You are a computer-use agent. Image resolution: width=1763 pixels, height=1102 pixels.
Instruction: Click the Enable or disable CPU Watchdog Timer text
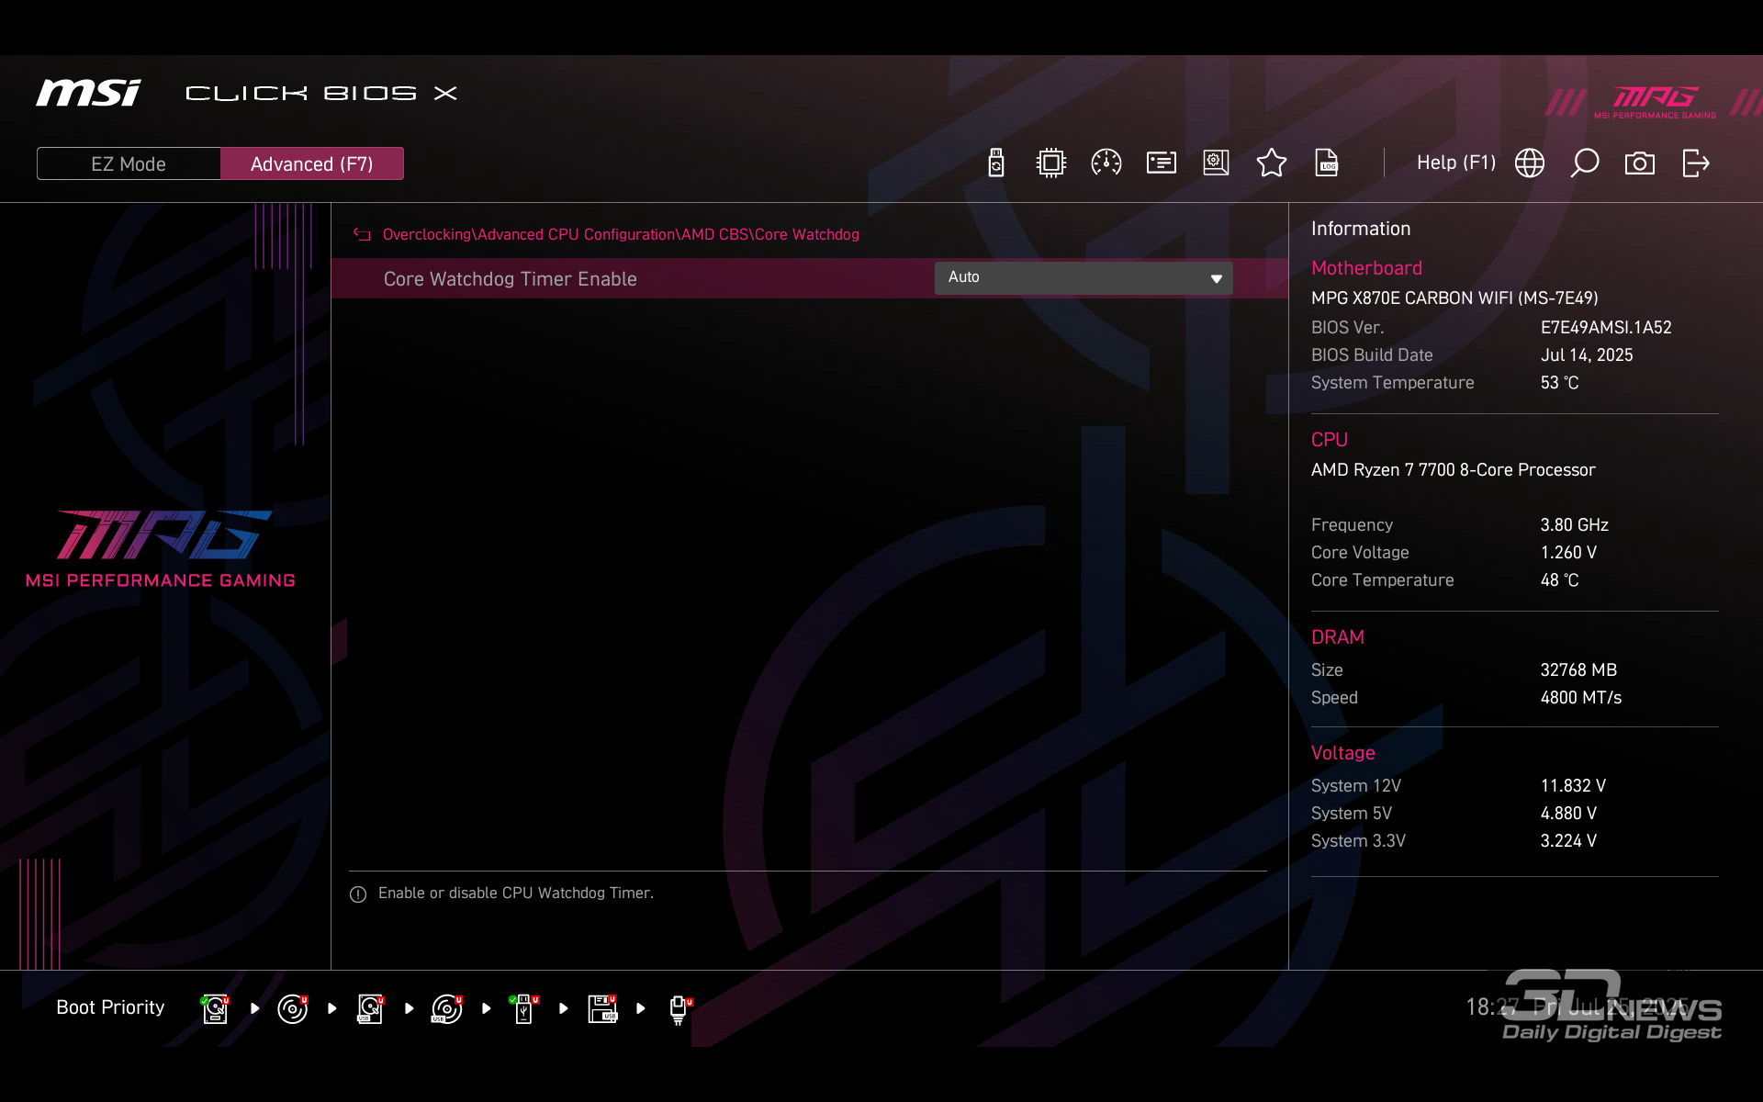point(516,894)
